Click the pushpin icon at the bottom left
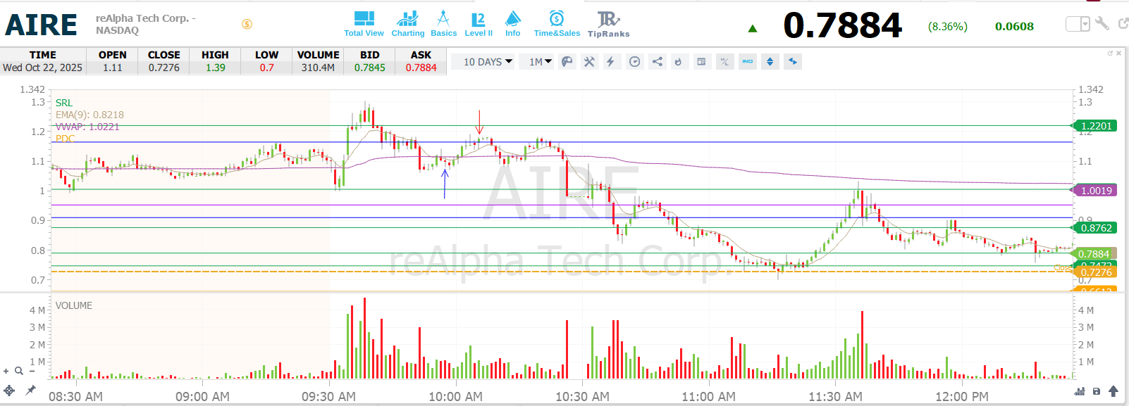 [30, 390]
